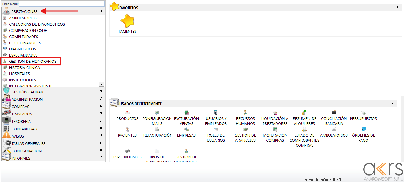
Task: Collapse the Favoritos panel
Action: 398,7
